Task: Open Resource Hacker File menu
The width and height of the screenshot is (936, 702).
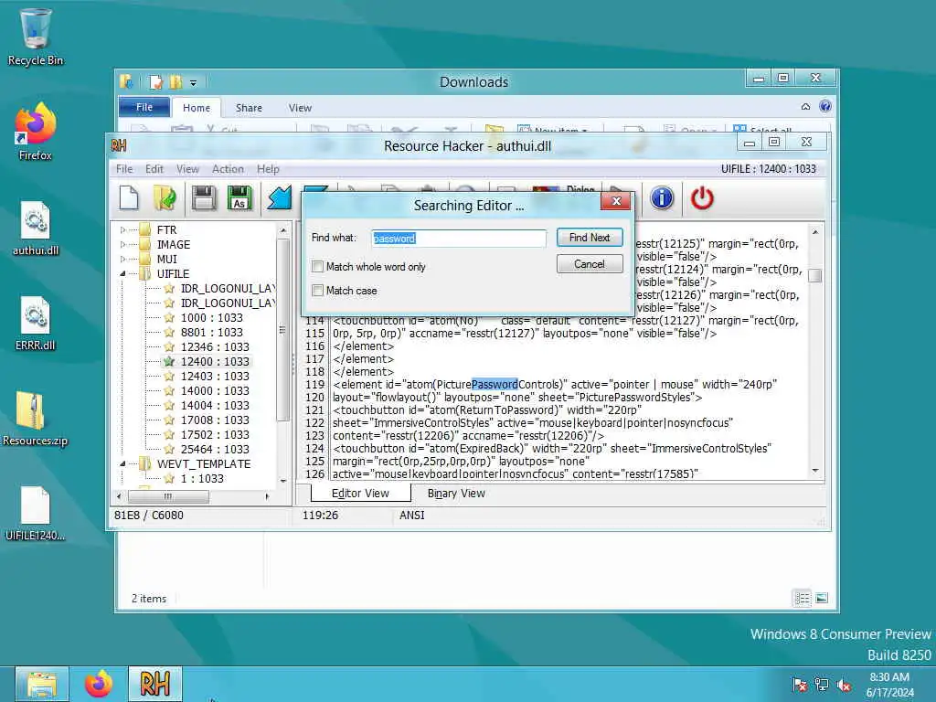Action: click(x=124, y=169)
